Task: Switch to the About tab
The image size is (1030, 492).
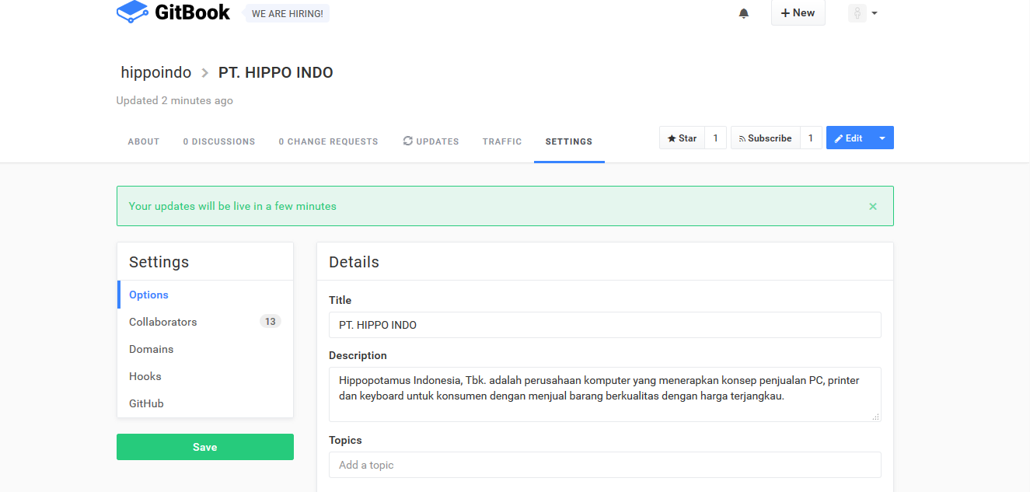Action: 144,141
